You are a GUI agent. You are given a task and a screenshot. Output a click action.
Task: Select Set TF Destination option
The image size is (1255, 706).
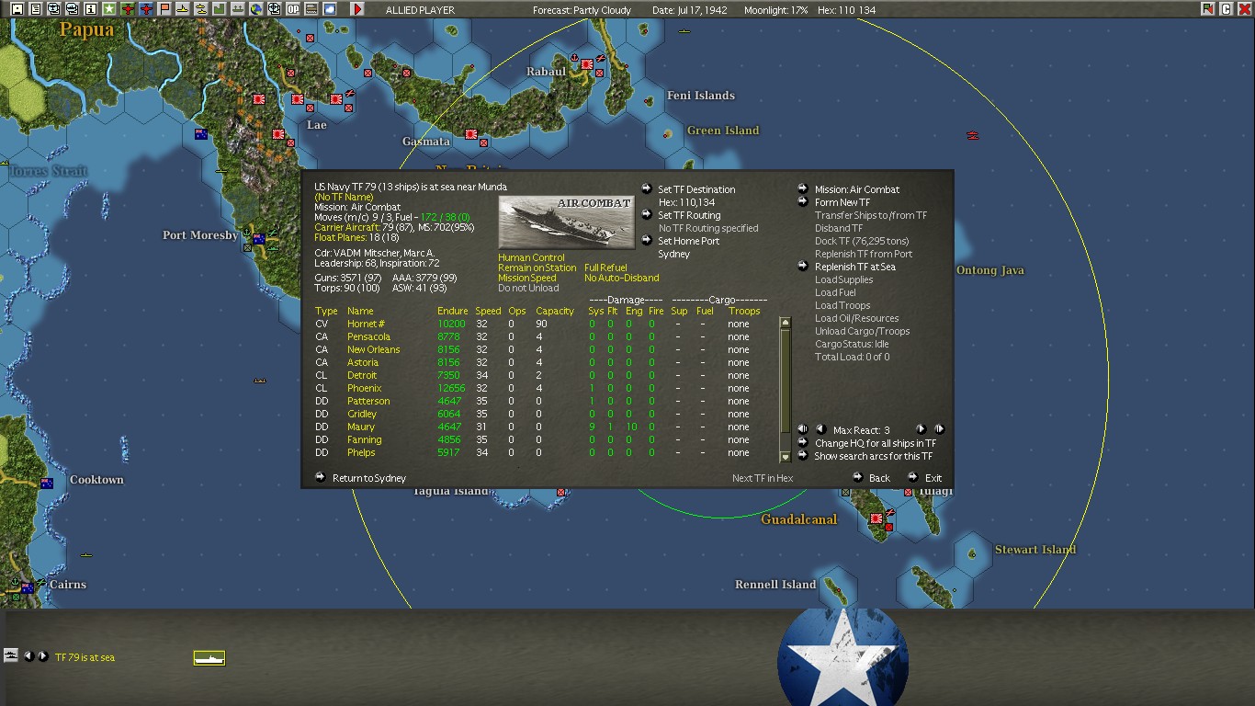695,189
